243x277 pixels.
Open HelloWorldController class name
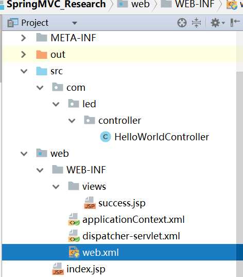pos(162,137)
